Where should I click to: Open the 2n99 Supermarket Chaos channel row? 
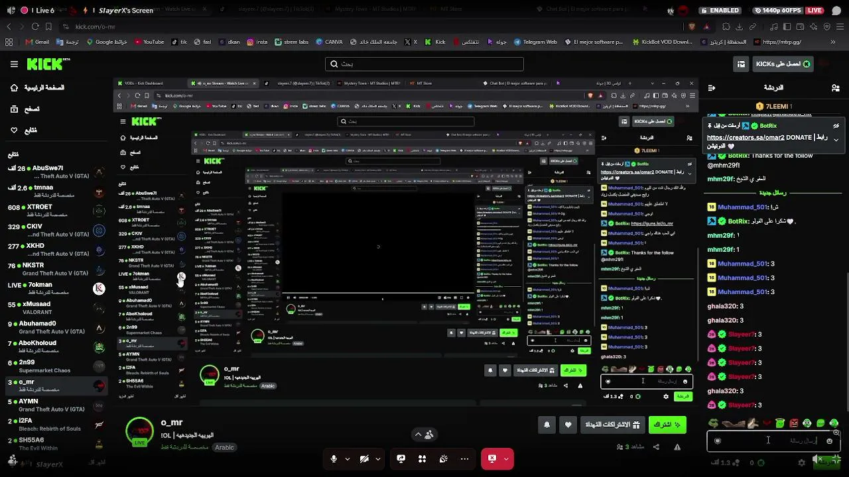tap(56, 366)
